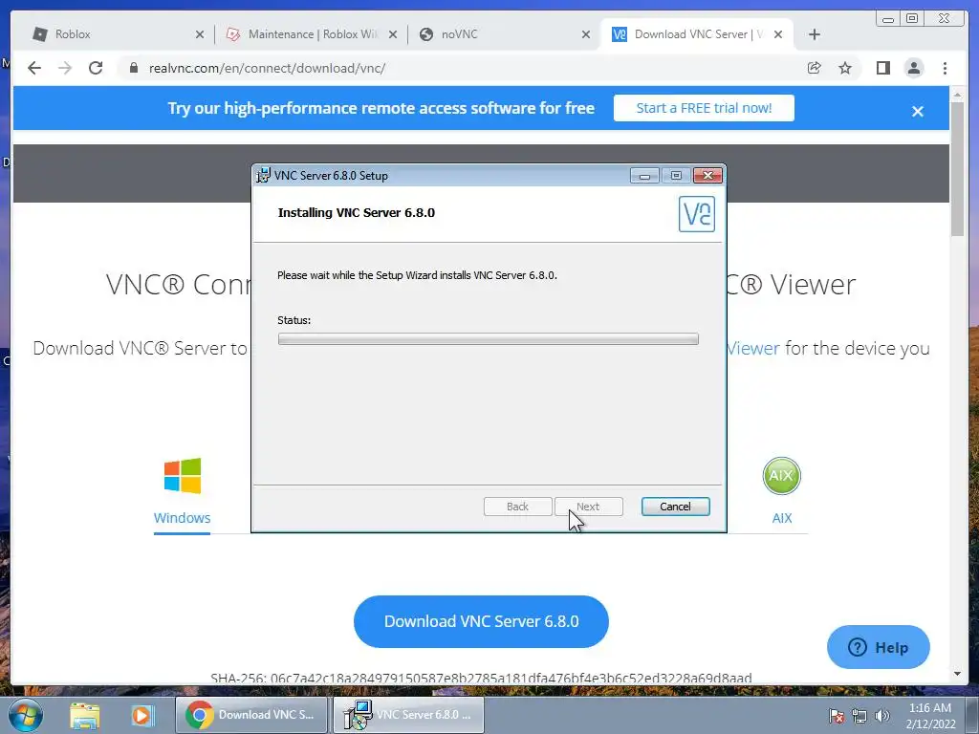Select the AIX platform icon
This screenshot has height=734, width=979.
(782, 476)
